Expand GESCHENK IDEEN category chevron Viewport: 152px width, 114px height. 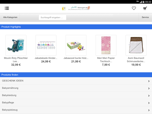tap(149, 81)
